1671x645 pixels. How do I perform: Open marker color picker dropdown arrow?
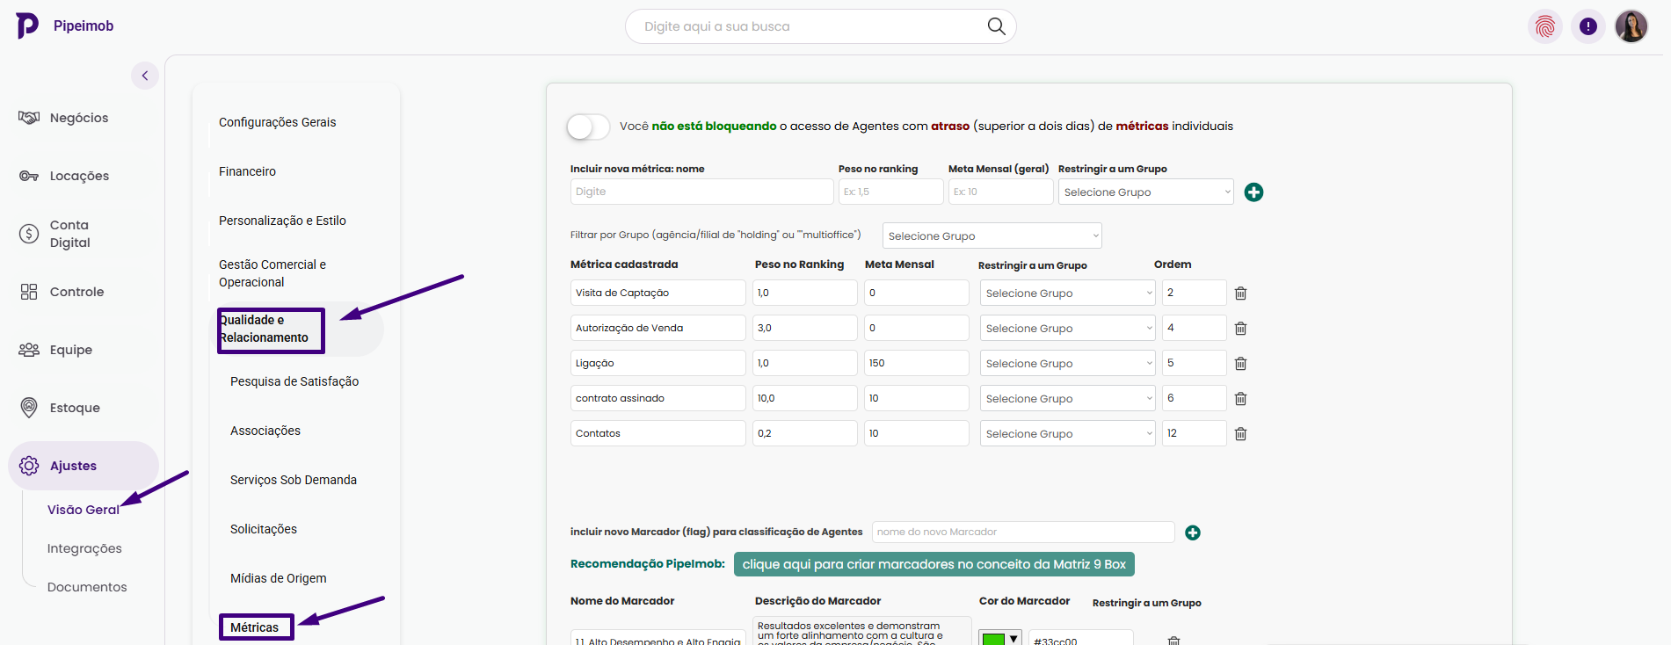[x=1013, y=639]
